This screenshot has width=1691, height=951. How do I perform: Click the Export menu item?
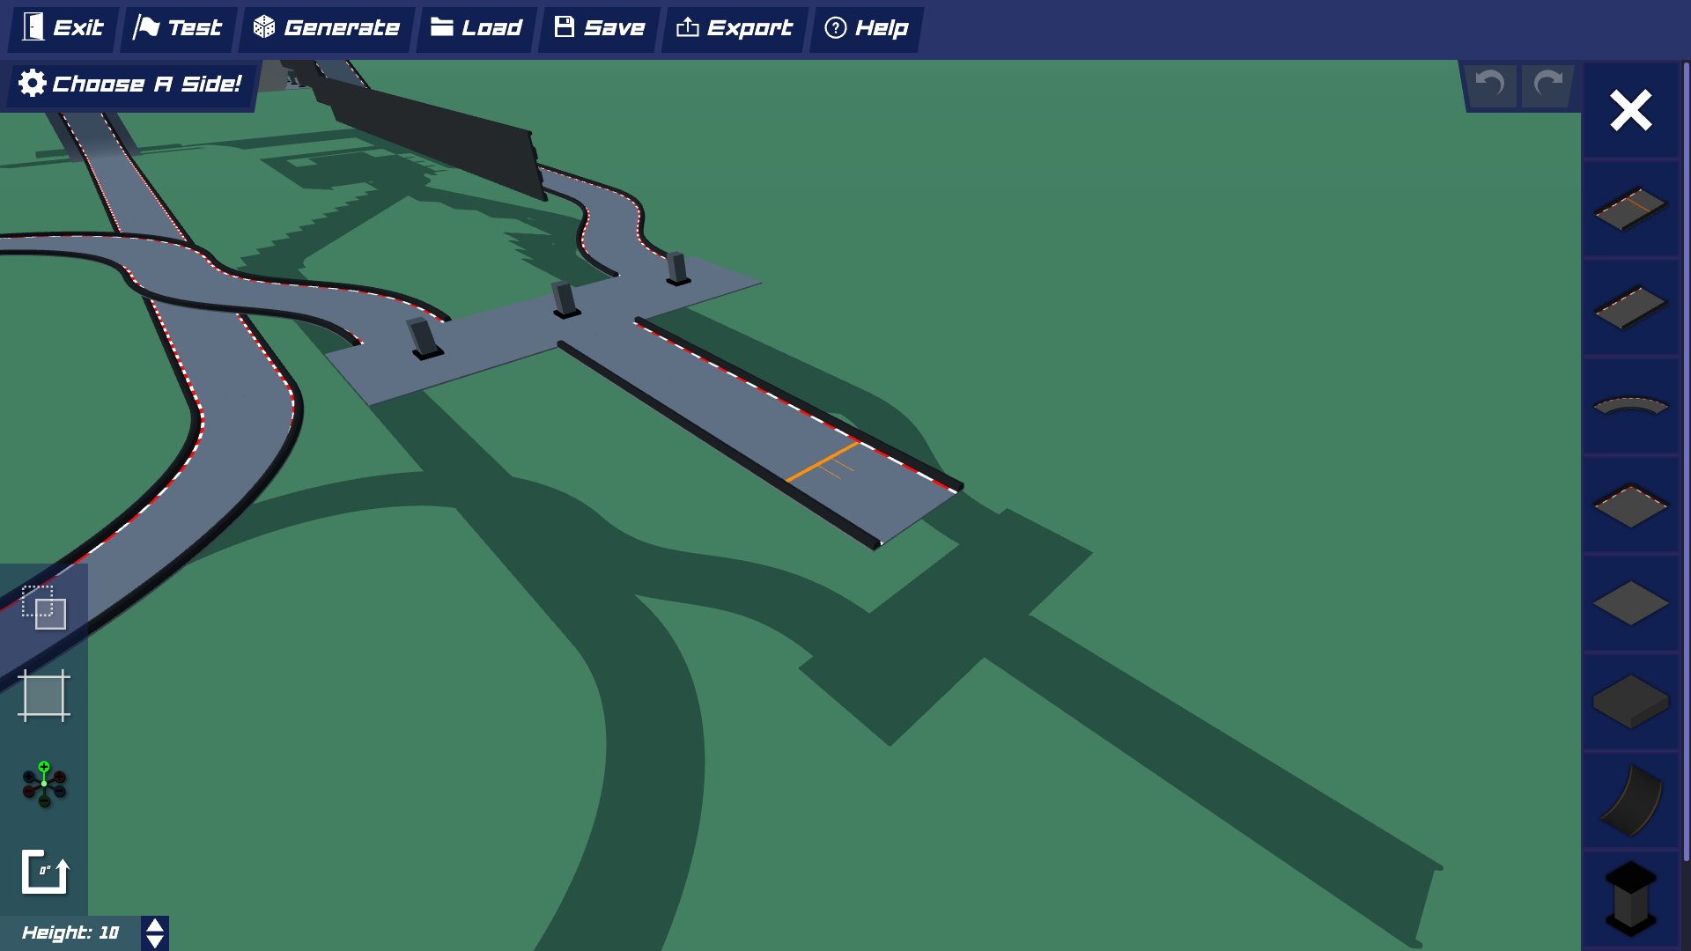734,28
